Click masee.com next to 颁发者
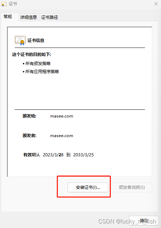161x228 pixels. pyautogui.click(x=62, y=136)
